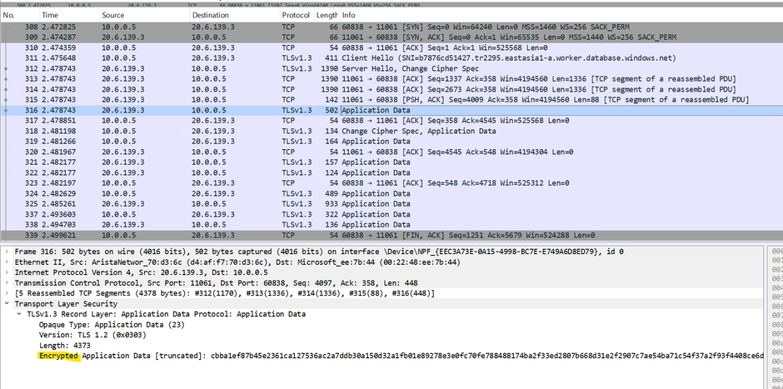
Task: Sort packets by the No. column header
Action: [x=20, y=16]
